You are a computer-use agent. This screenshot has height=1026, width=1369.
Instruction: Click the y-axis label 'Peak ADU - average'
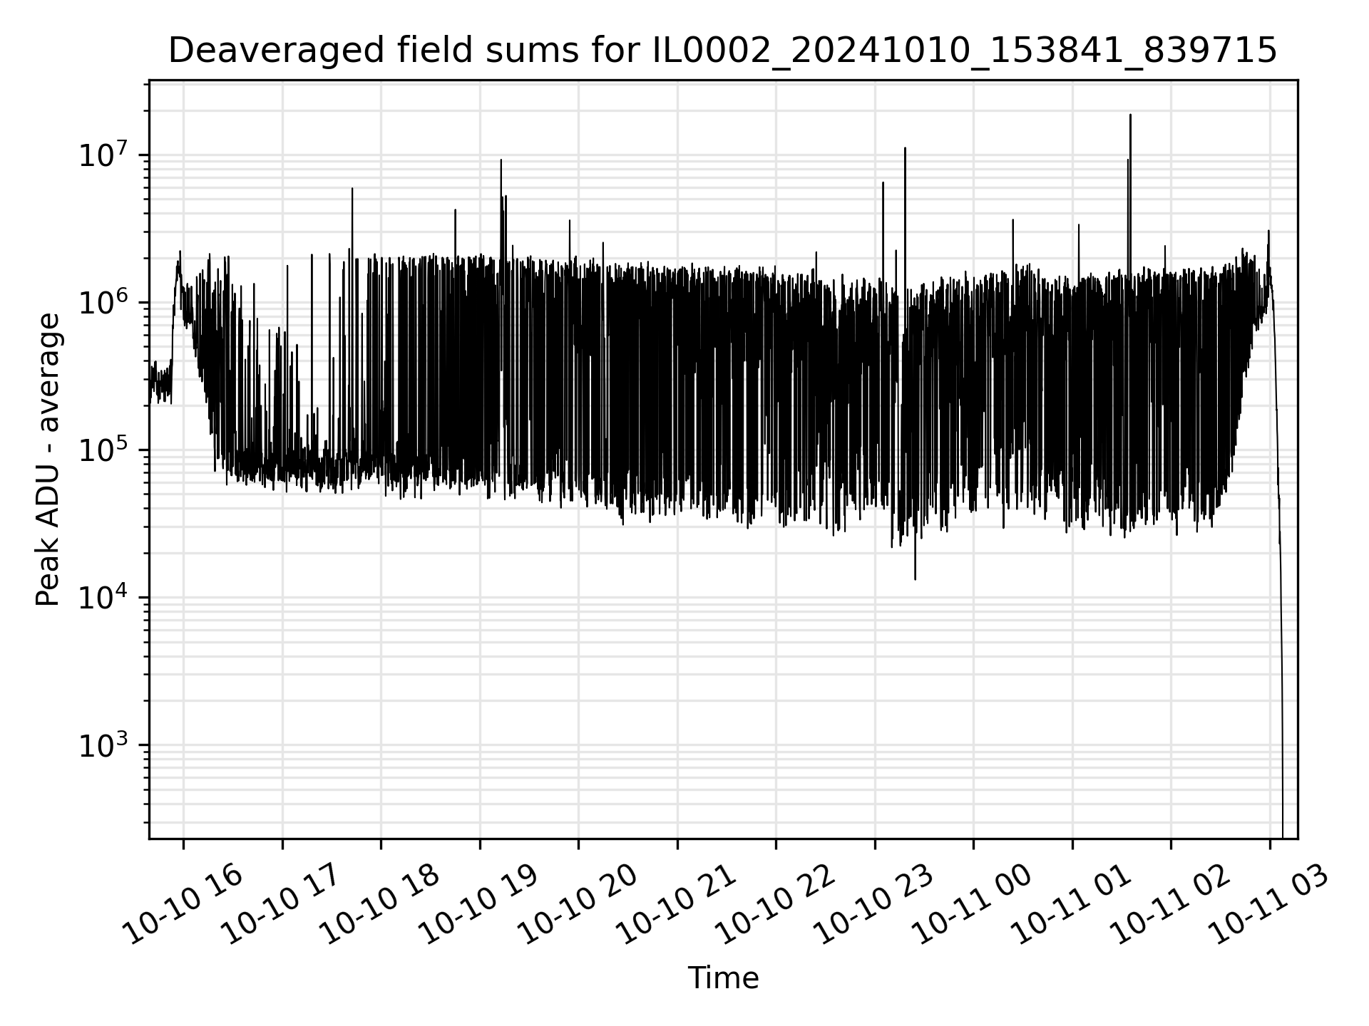pyautogui.click(x=48, y=460)
